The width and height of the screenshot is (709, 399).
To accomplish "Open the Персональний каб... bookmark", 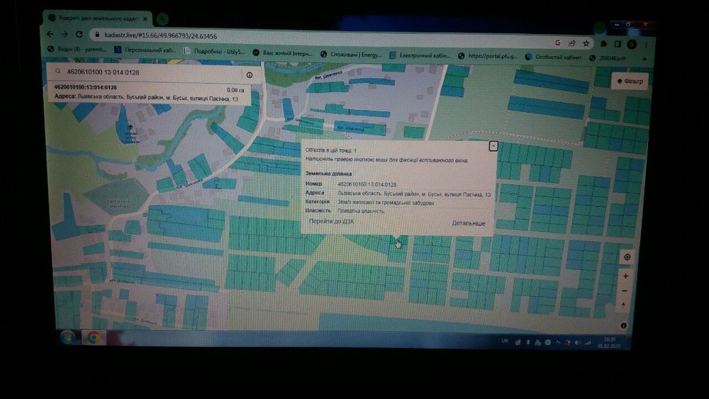I will pos(145,50).
